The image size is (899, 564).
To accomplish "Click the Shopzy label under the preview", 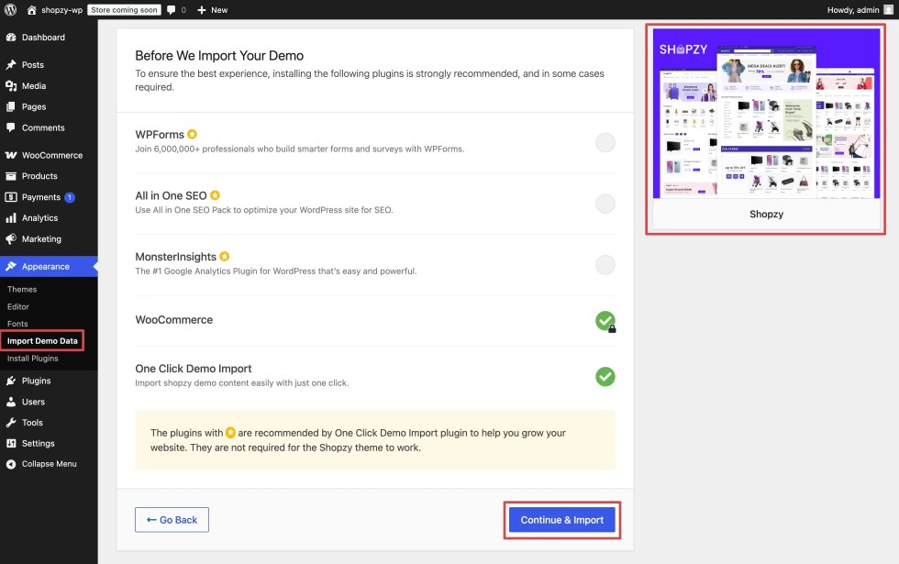I will (766, 214).
